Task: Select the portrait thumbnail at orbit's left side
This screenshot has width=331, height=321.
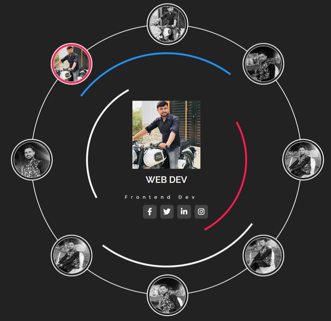Action: tap(32, 160)
